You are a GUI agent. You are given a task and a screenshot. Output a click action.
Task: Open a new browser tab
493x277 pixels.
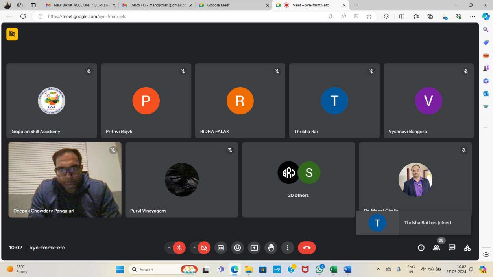tap(356, 5)
